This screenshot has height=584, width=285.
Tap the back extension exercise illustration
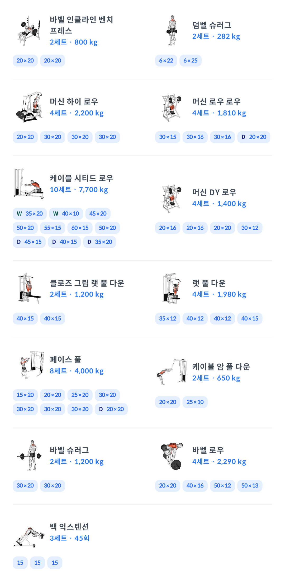pyautogui.click(x=29, y=537)
